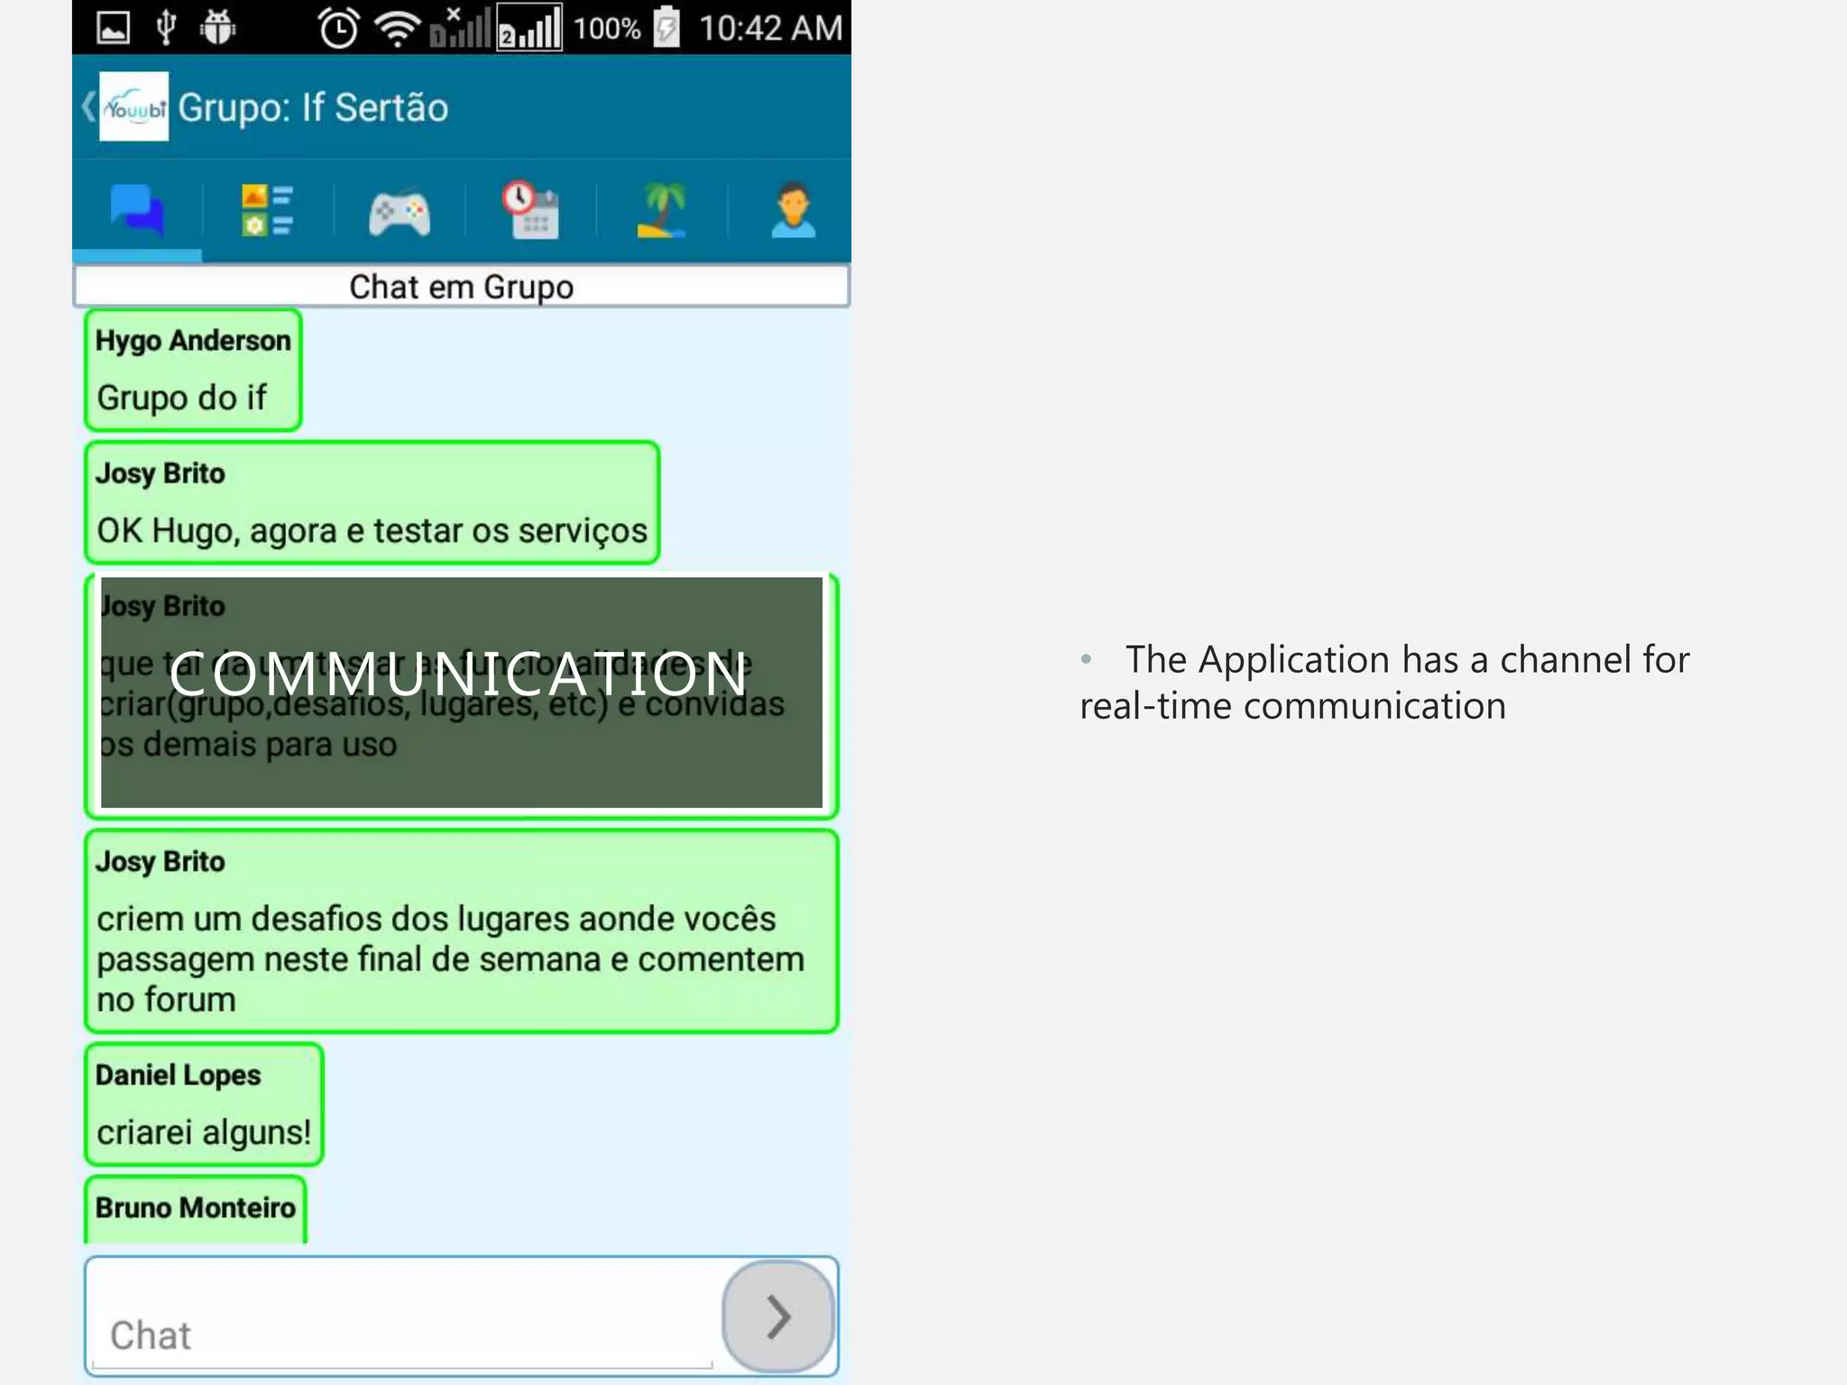Image resolution: width=1847 pixels, height=1385 pixels.
Task: Tap the image notification status icon
Action: (113, 29)
